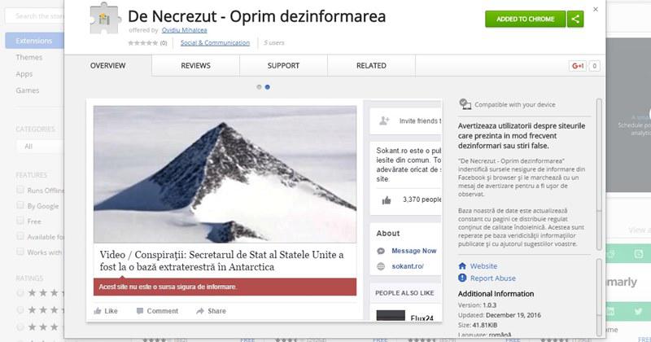Select the second carousel dot
The image size is (651, 342).
pos(268,87)
